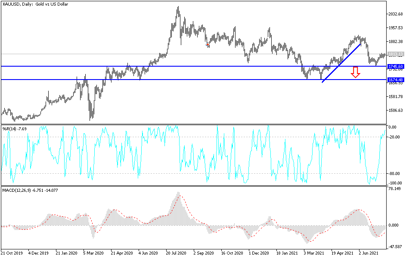Click the 1 Dec 2020 date label
Screen dimensions: 409x258
coord(259,253)
